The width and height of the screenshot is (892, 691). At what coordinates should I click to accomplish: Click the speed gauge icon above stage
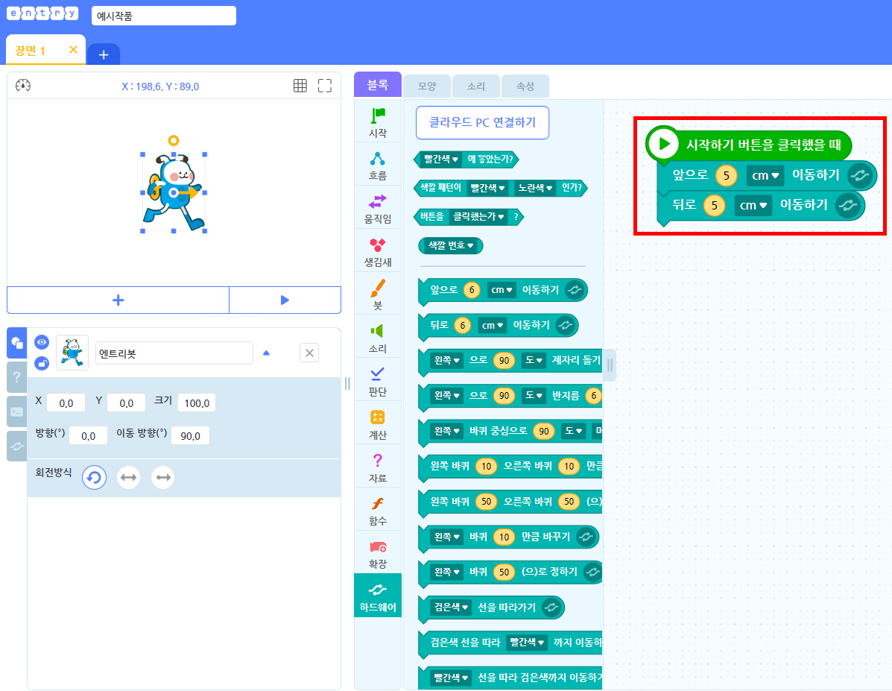coord(23,86)
